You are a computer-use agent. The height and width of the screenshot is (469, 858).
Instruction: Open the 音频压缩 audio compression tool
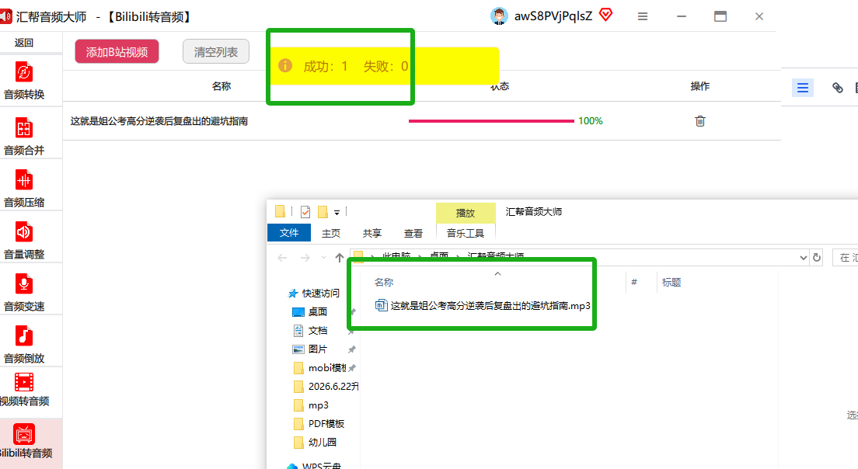24,187
